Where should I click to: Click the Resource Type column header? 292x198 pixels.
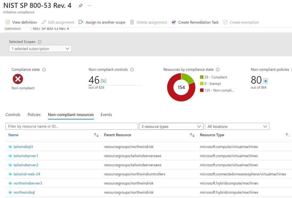212,135
